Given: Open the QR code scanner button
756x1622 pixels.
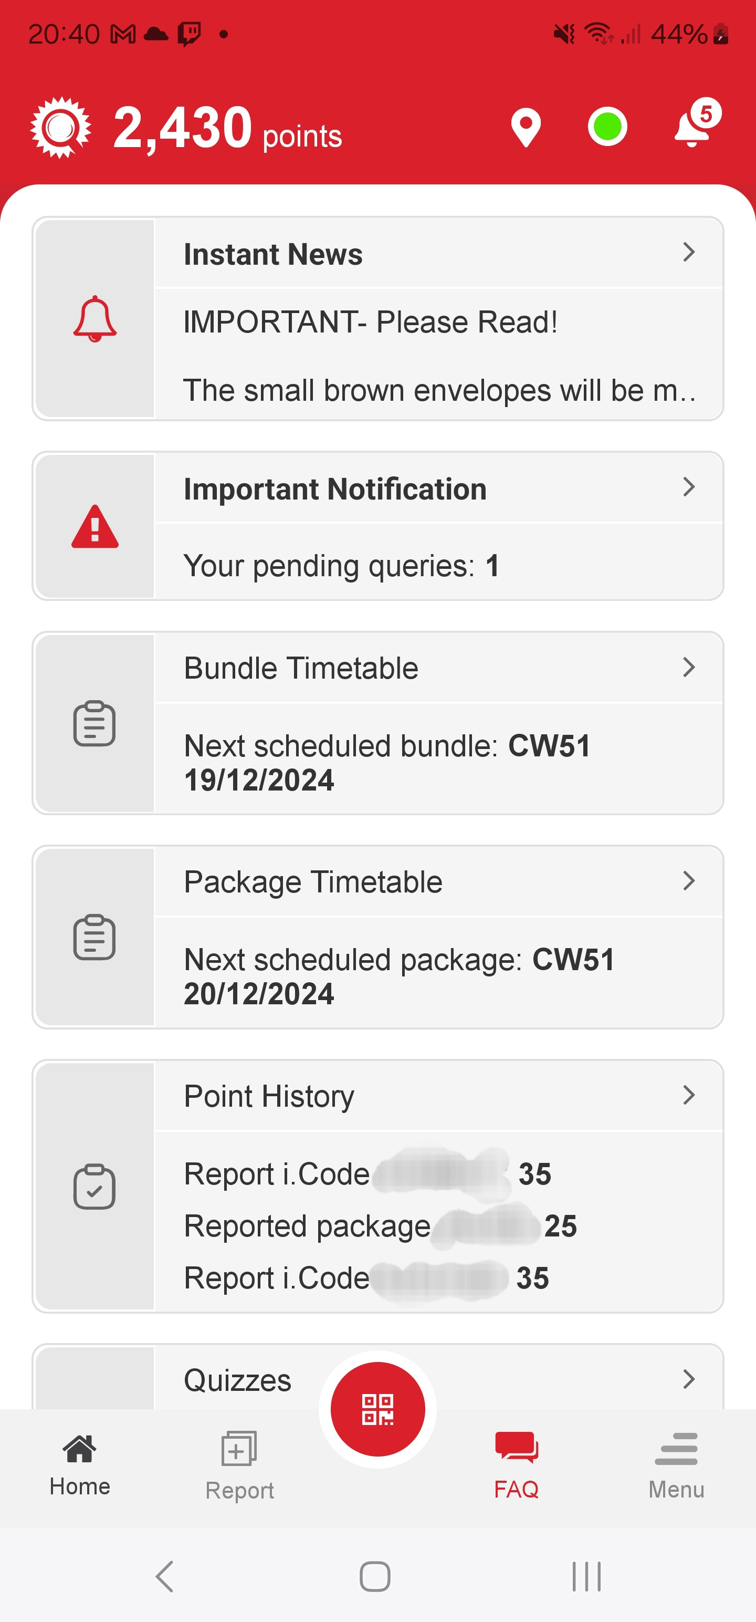Looking at the screenshot, I should coord(377,1409).
